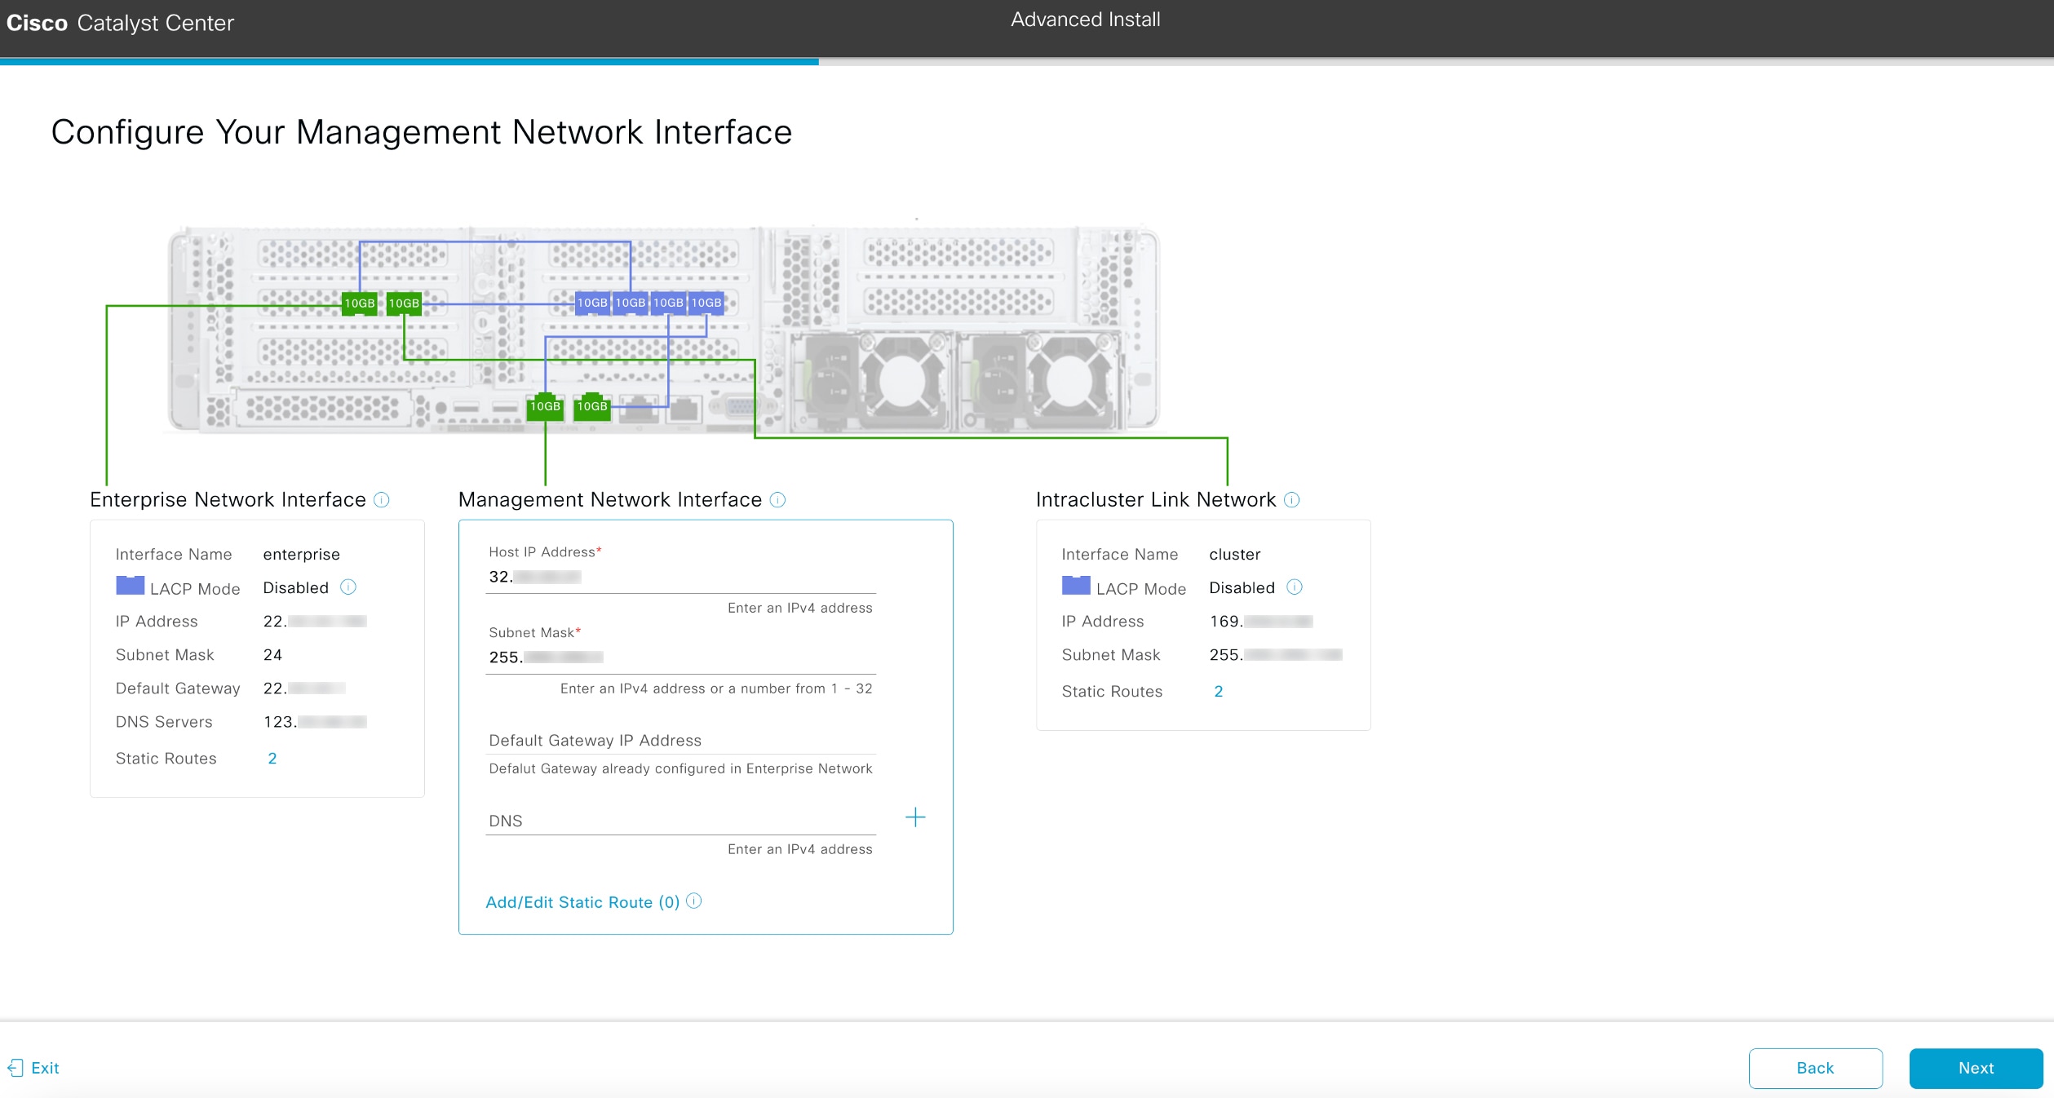Click the Add Static Route info icon
The image size is (2054, 1098).
(693, 901)
